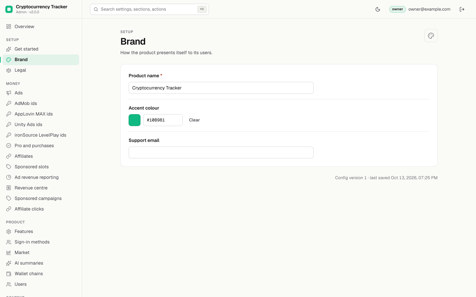Open Sponsored campaigns section
476x297 pixels.
[x=41, y=198]
